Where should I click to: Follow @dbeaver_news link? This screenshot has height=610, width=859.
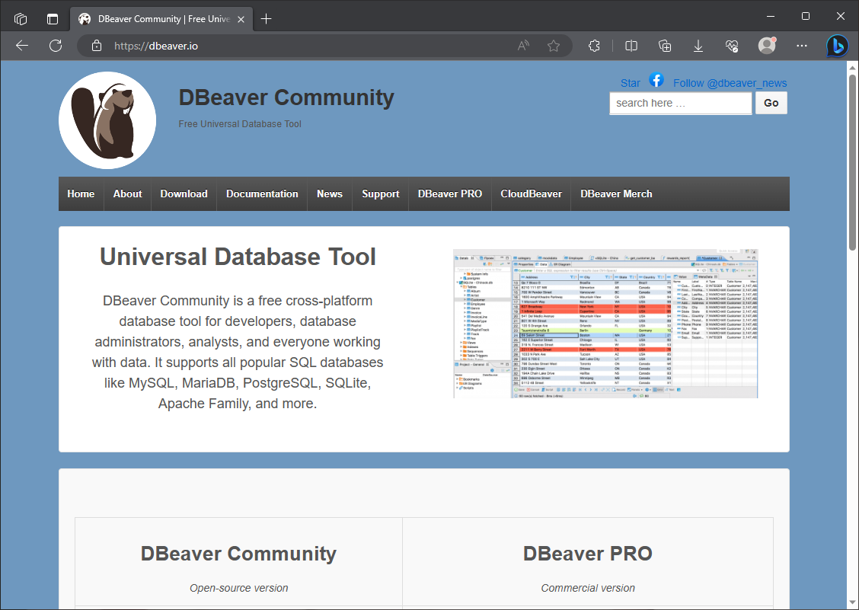pos(730,83)
